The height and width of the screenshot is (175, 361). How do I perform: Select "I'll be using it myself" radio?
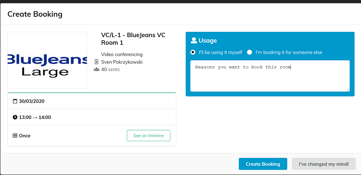[x=193, y=52]
